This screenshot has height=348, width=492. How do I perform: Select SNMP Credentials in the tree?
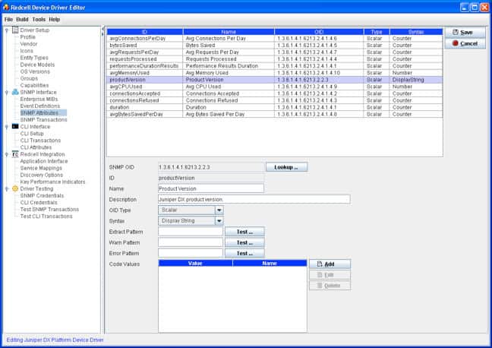(42, 196)
